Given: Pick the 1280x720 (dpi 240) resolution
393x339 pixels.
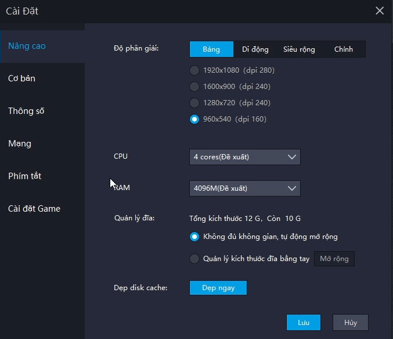Looking at the screenshot, I should click(x=194, y=103).
